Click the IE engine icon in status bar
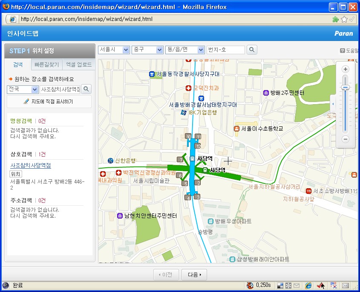This screenshot has width=360, height=292. (308, 286)
